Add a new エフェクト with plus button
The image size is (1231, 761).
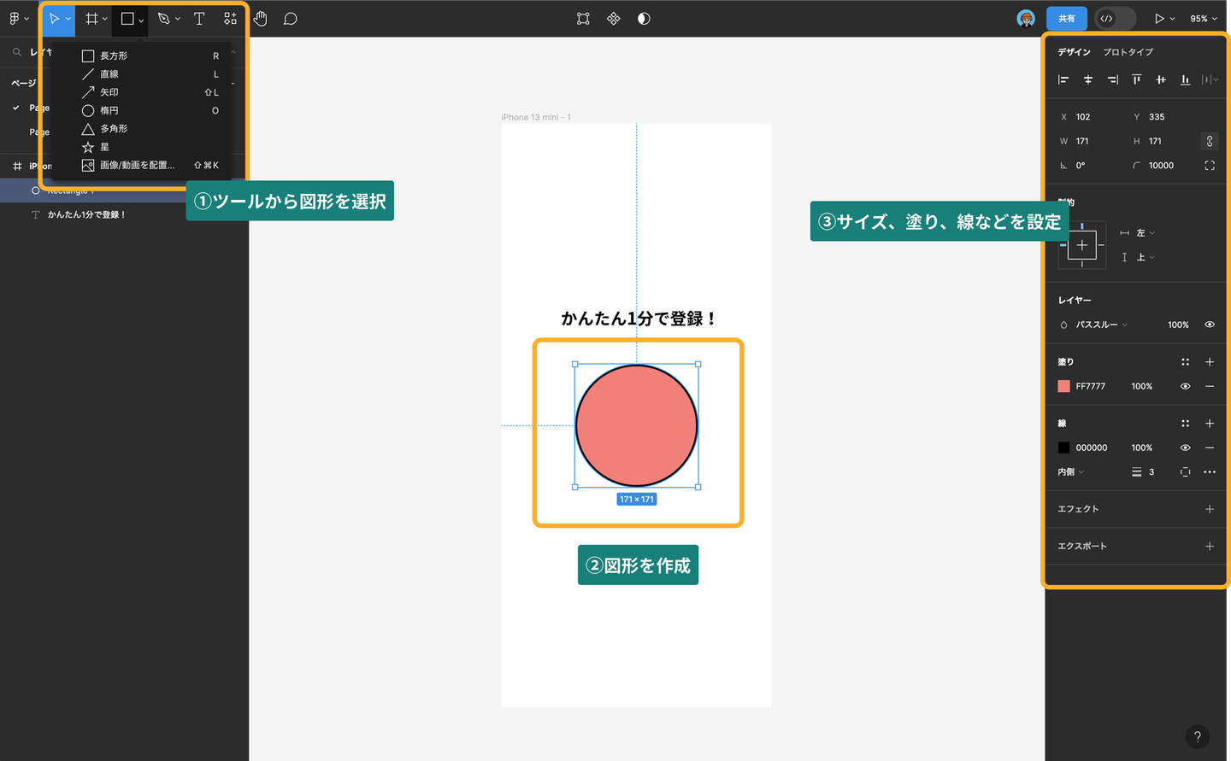coord(1209,509)
